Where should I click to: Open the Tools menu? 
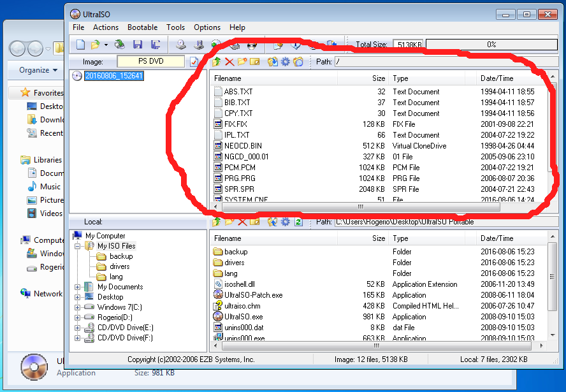point(175,27)
